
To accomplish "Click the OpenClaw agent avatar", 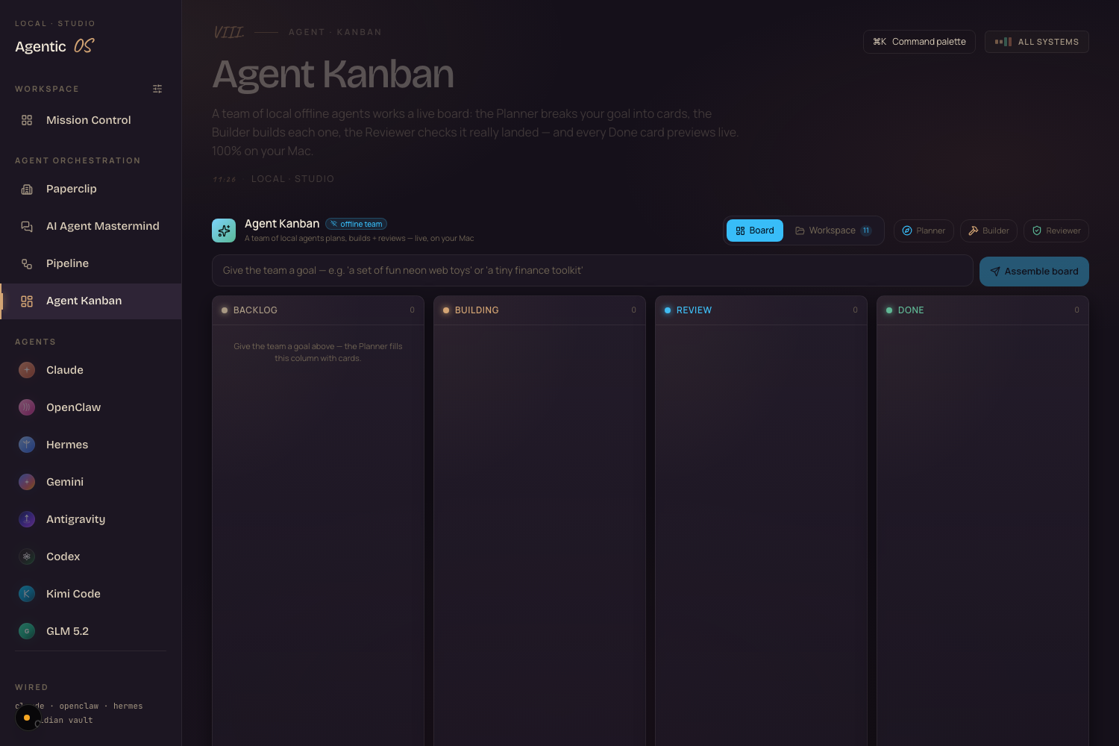I will point(27,407).
